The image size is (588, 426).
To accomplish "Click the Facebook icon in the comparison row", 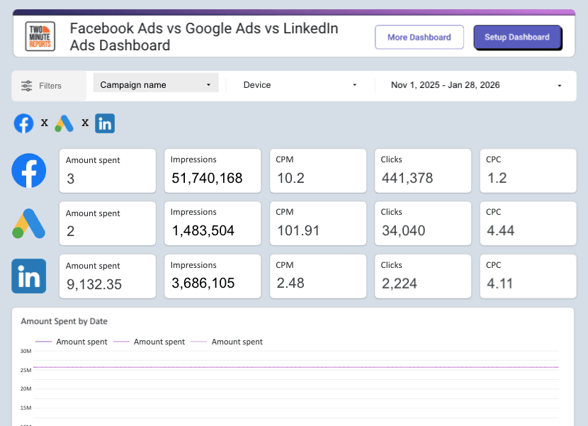I will coord(23,123).
